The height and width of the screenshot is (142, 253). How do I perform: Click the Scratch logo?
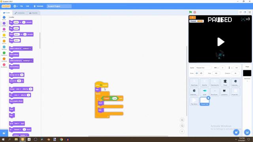tap(6, 6)
